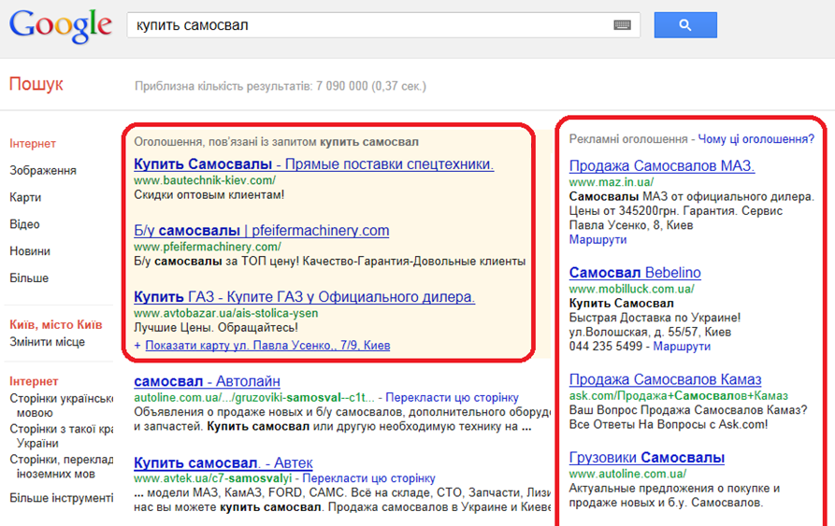Click the URL www.maz.in.ua/
835x526 pixels.
(x=612, y=182)
